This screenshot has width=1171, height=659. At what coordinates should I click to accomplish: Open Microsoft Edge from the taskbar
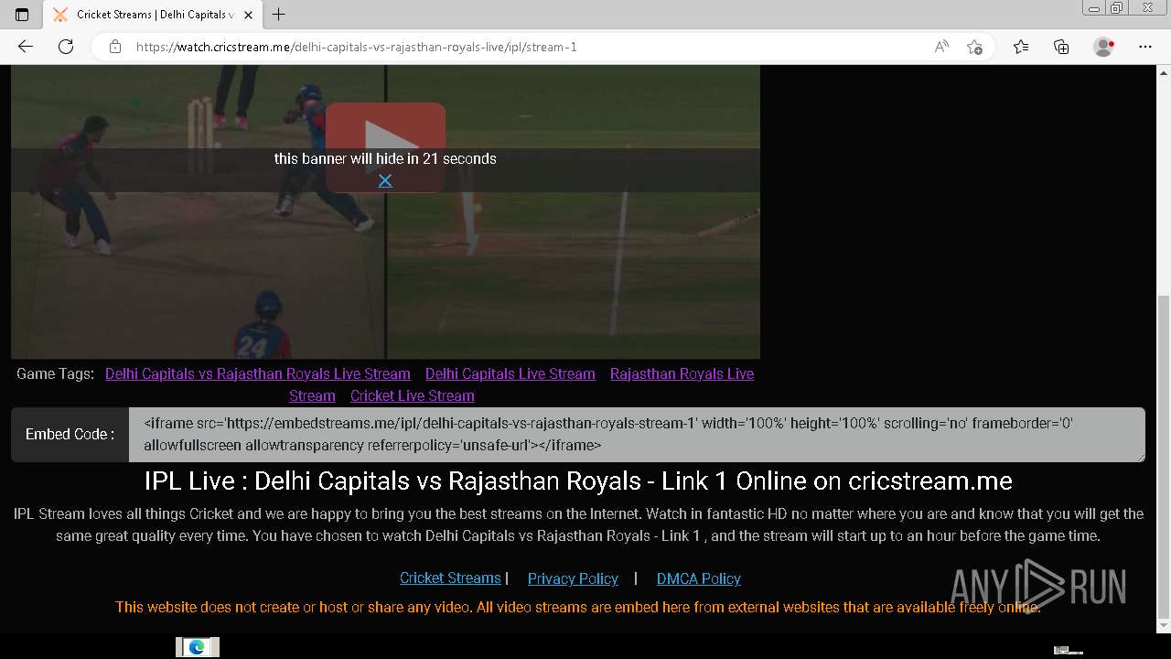pyautogui.click(x=197, y=648)
